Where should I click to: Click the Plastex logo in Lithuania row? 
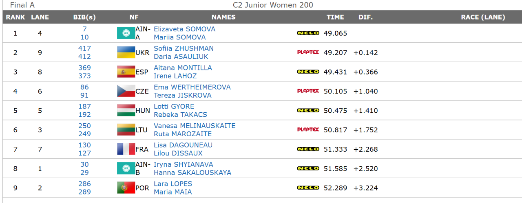point(308,129)
